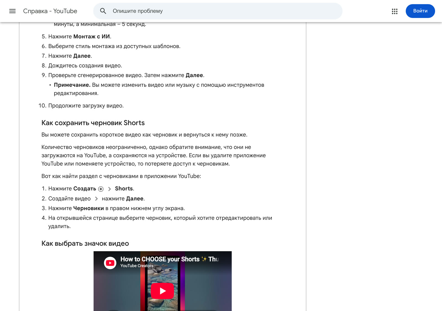Open the Google apps grid
Viewport: 442px width, 311px height.
point(394,11)
